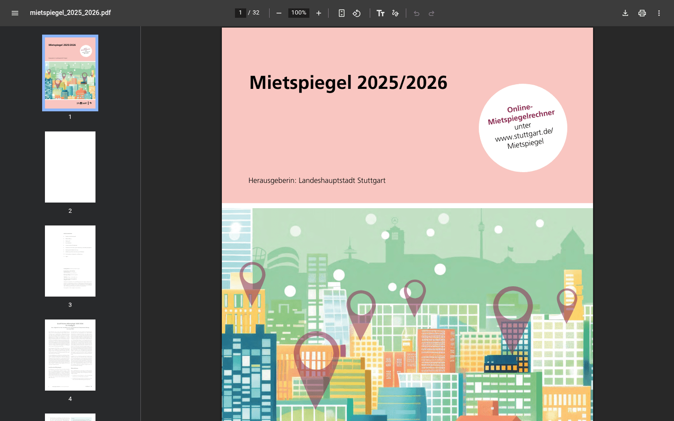Click the 100% zoom level field
674x421 pixels.
pos(299,13)
